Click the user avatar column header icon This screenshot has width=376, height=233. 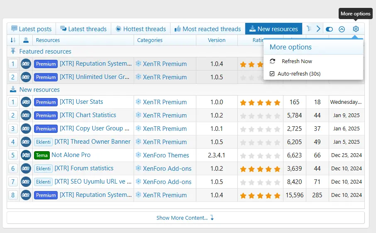pos(26,40)
